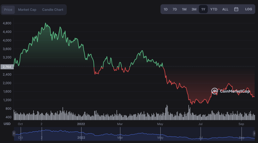The height and width of the screenshot is (143, 258).
Task: Click the USD currency label
Action: coord(7,123)
